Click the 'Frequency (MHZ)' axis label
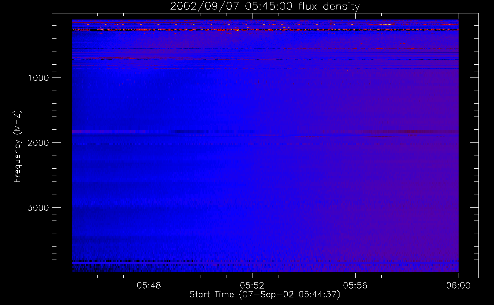 point(17,146)
